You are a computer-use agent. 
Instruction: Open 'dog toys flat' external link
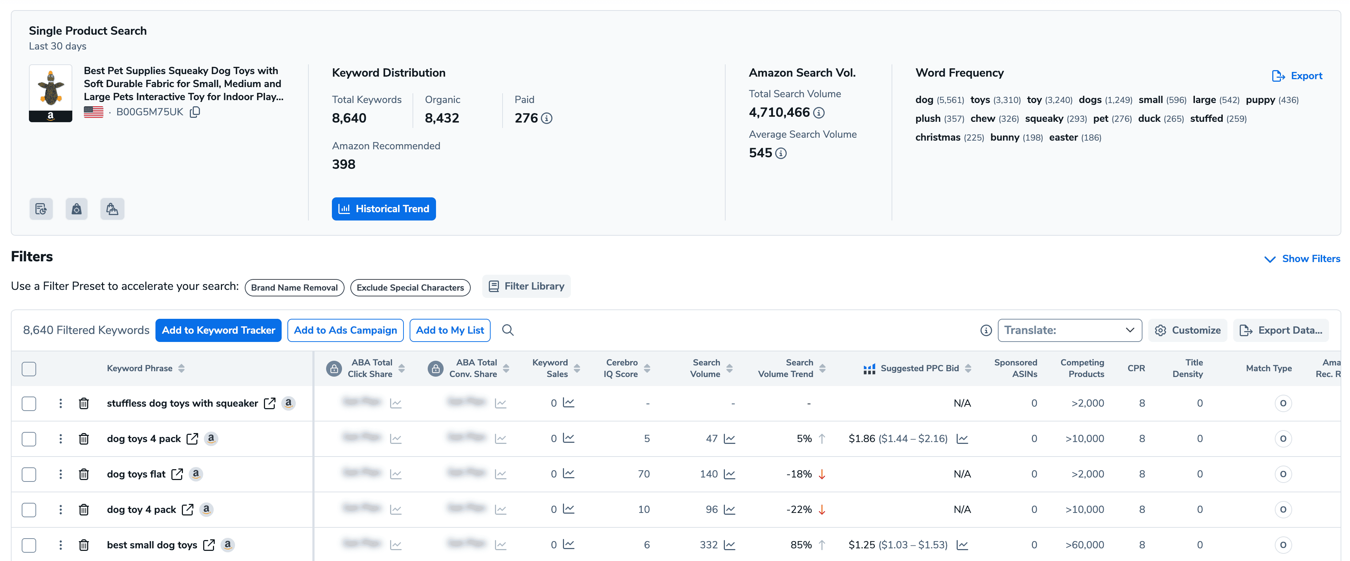pyautogui.click(x=177, y=474)
